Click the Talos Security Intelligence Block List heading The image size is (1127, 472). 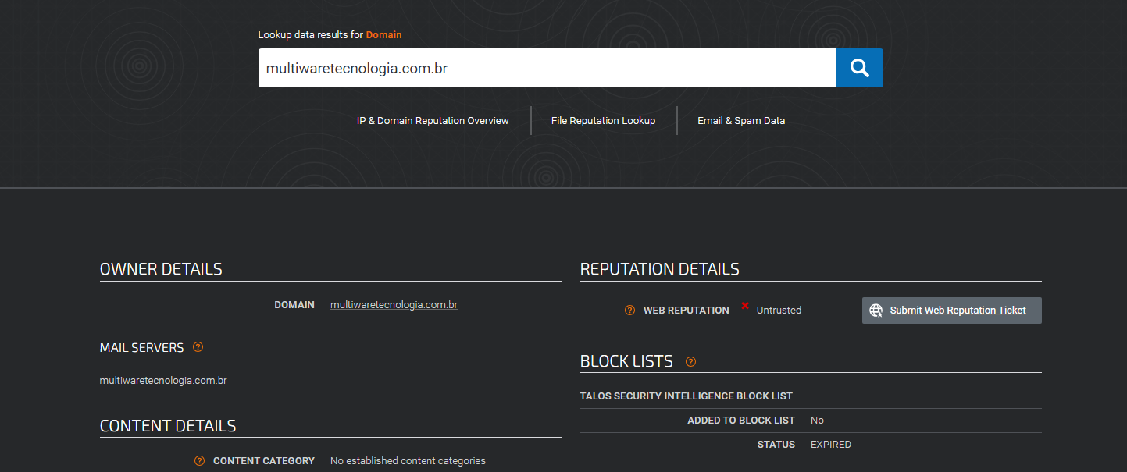[x=687, y=396]
